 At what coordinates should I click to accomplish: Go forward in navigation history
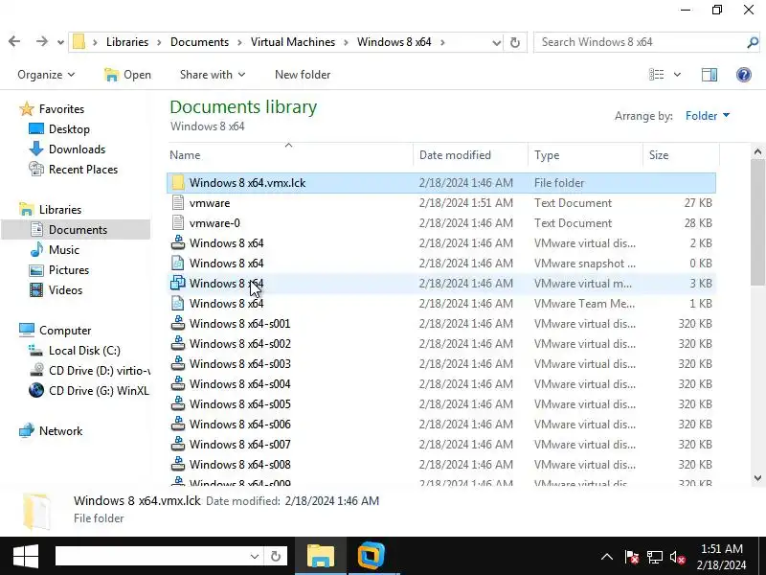pos(42,41)
